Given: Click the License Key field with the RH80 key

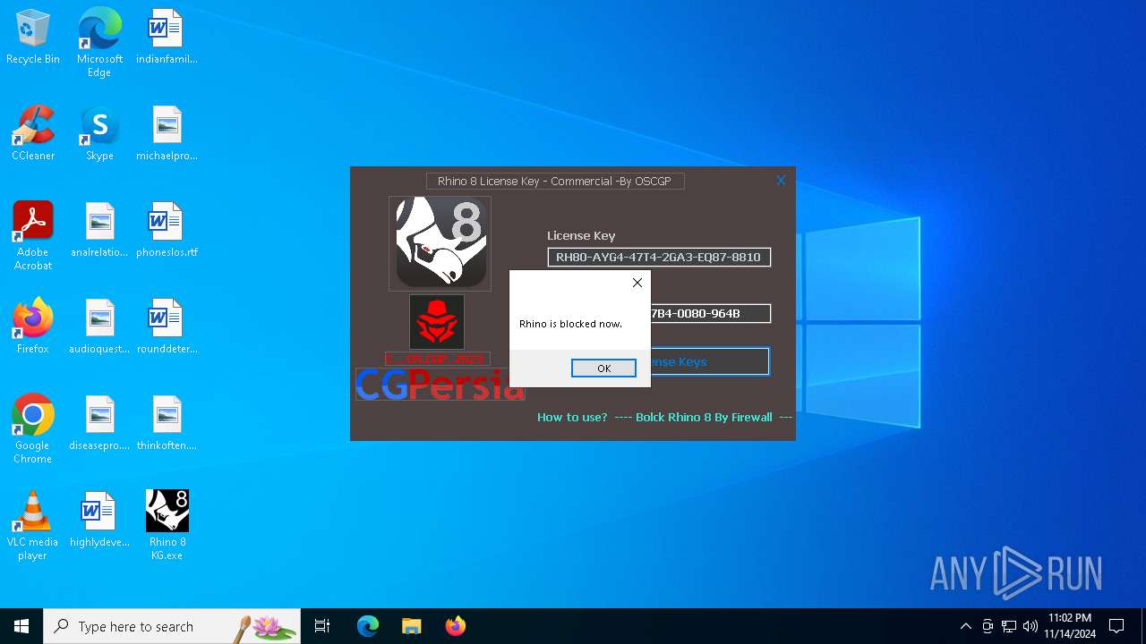Looking at the screenshot, I should (659, 258).
